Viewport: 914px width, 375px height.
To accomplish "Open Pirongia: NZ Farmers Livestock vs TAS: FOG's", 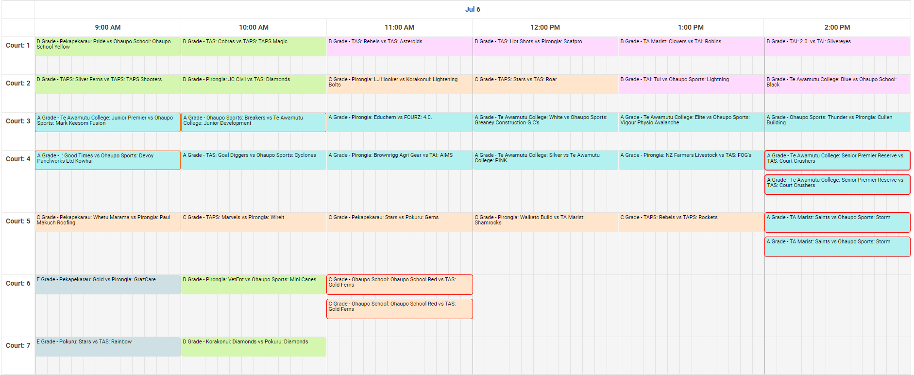I will tap(691, 160).
